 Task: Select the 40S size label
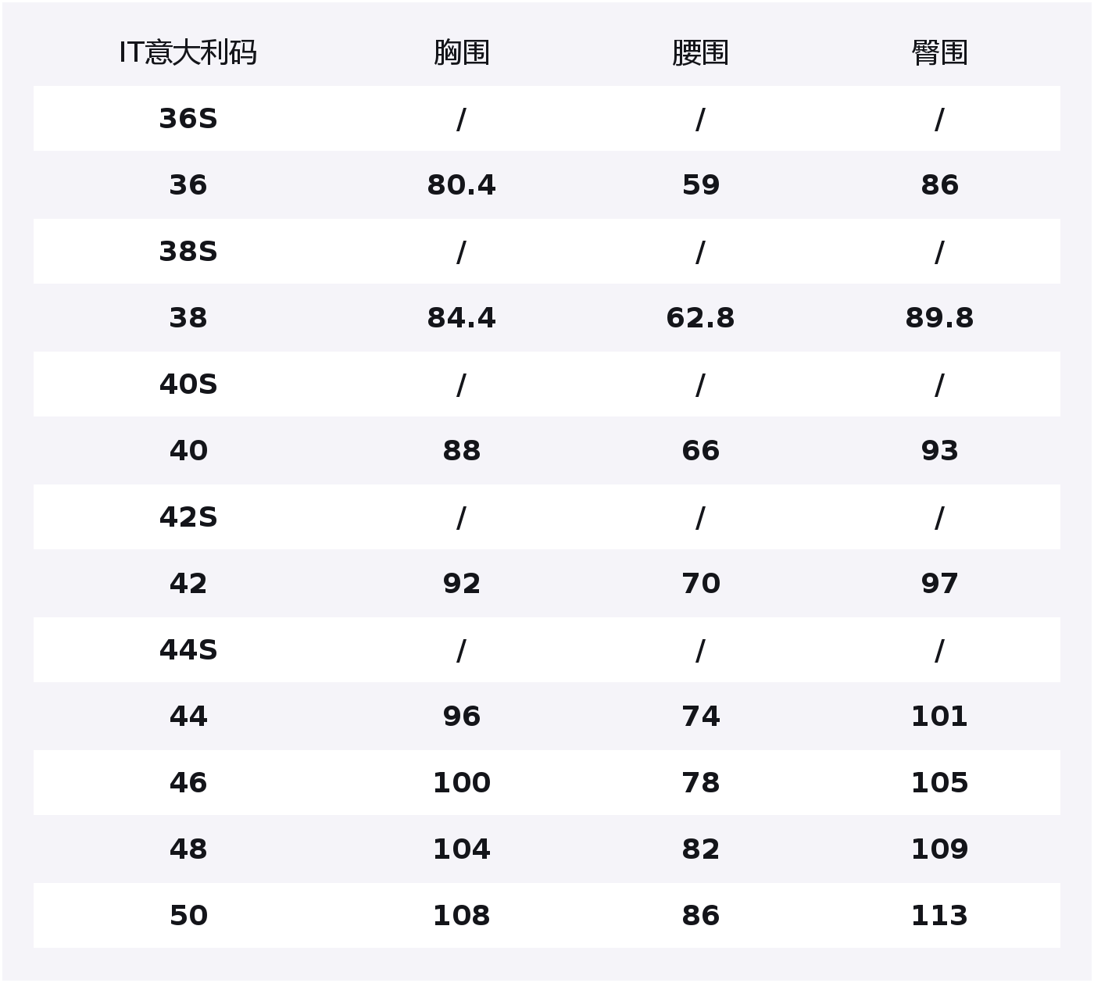point(188,384)
